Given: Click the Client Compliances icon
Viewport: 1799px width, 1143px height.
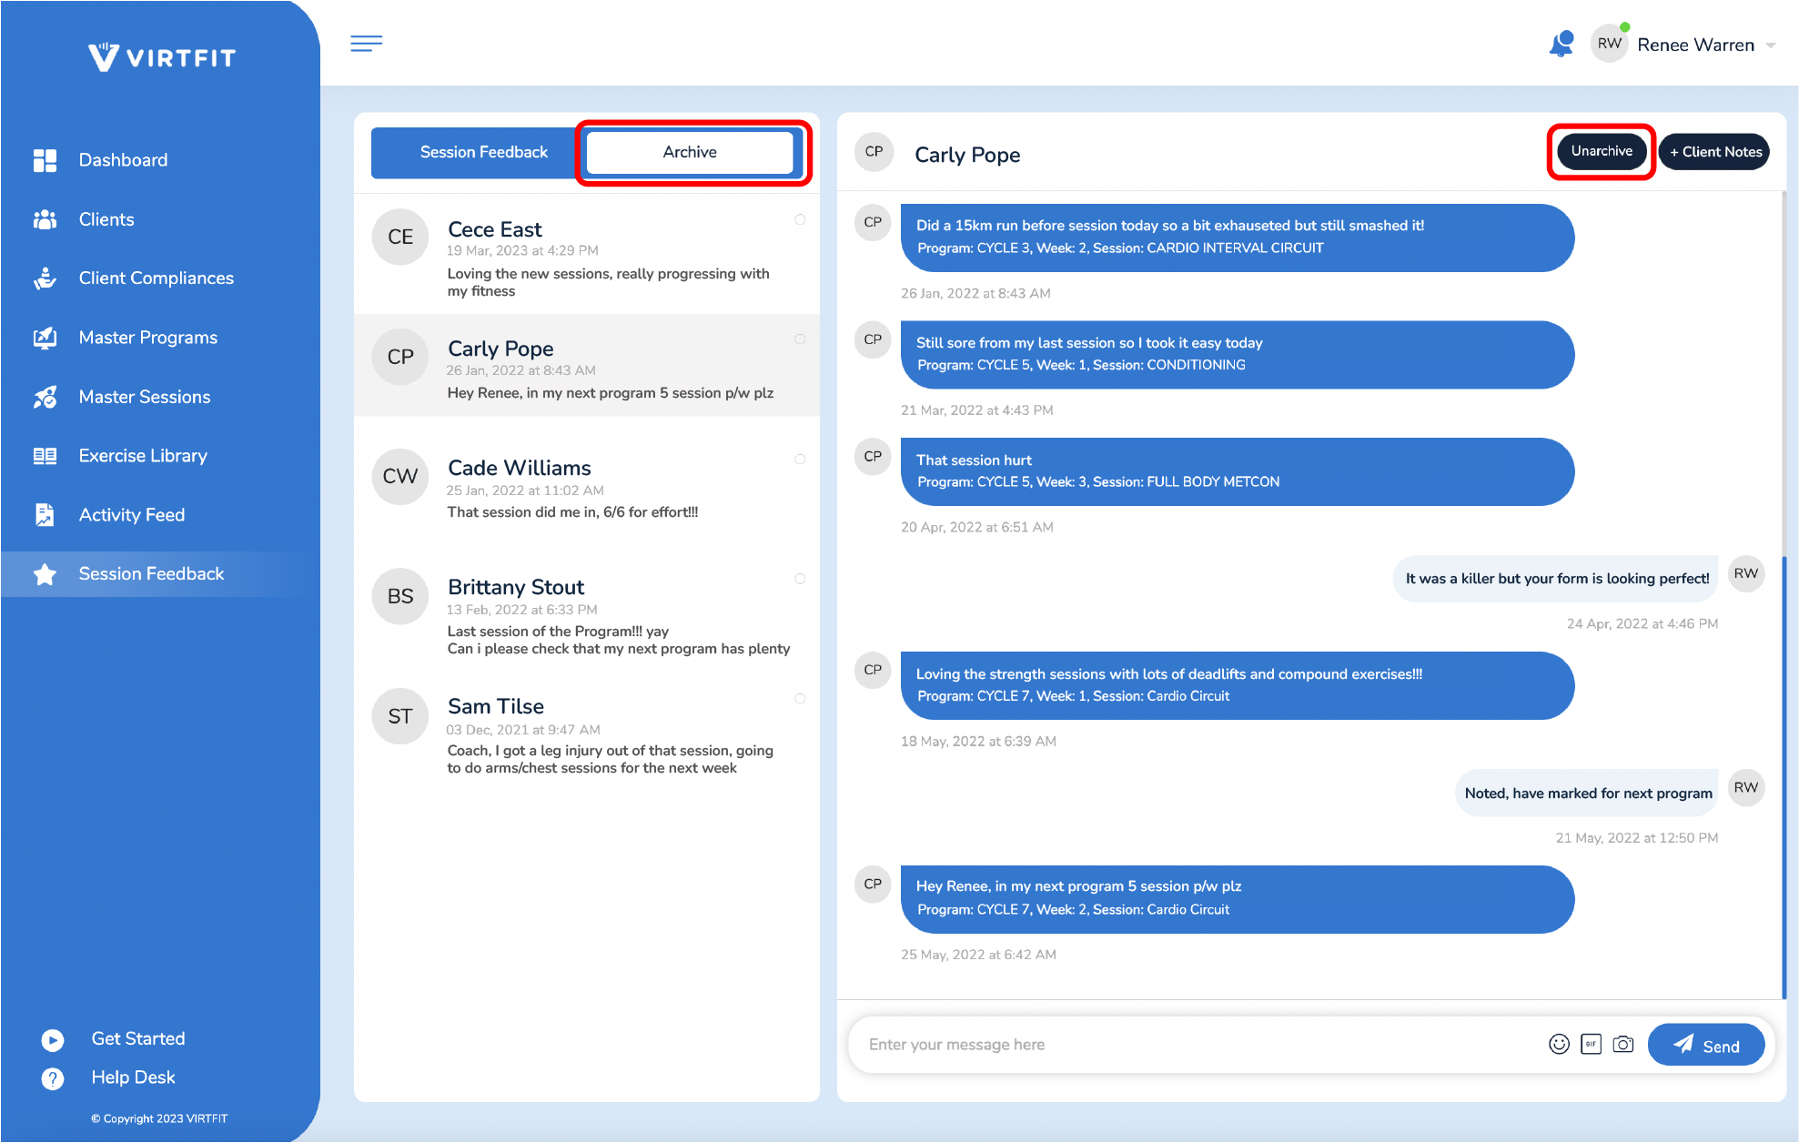Looking at the screenshot, I should pyautogui.click(x=45, y=278).
